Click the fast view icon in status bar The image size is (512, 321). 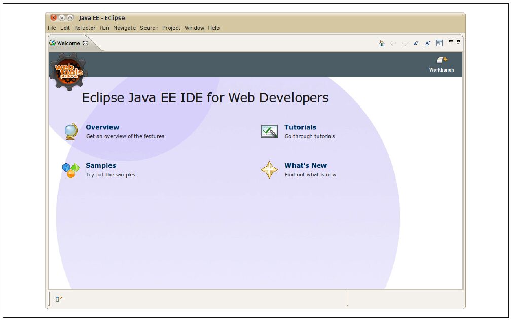point(59,299)
